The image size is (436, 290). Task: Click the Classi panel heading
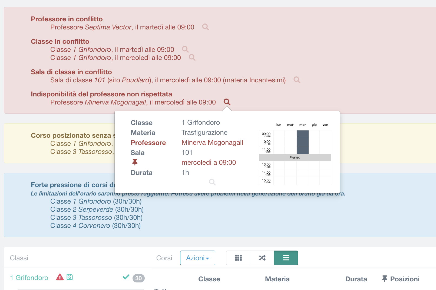(19, 258)
